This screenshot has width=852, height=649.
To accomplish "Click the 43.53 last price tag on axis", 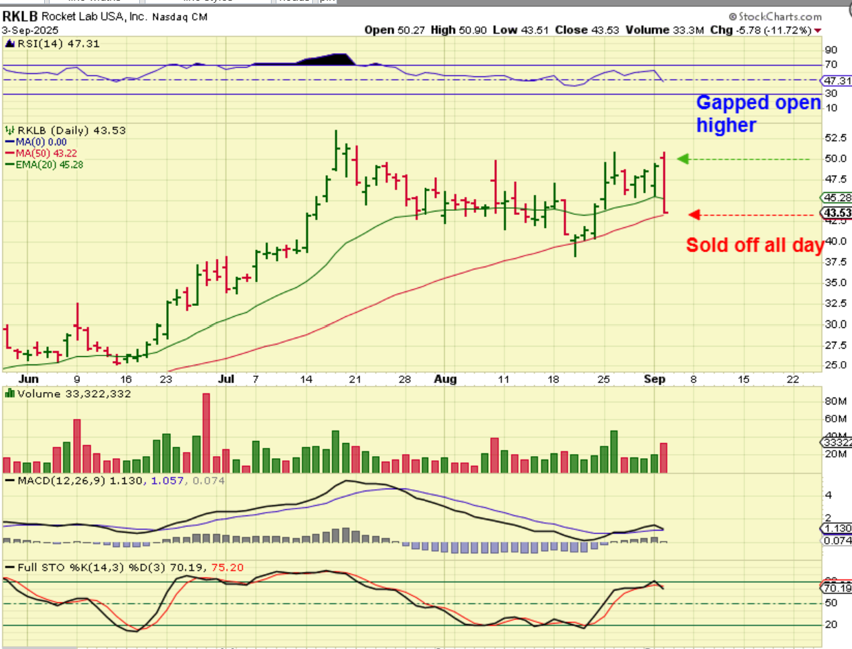I will pyautogui.click(x=835, y=214).
